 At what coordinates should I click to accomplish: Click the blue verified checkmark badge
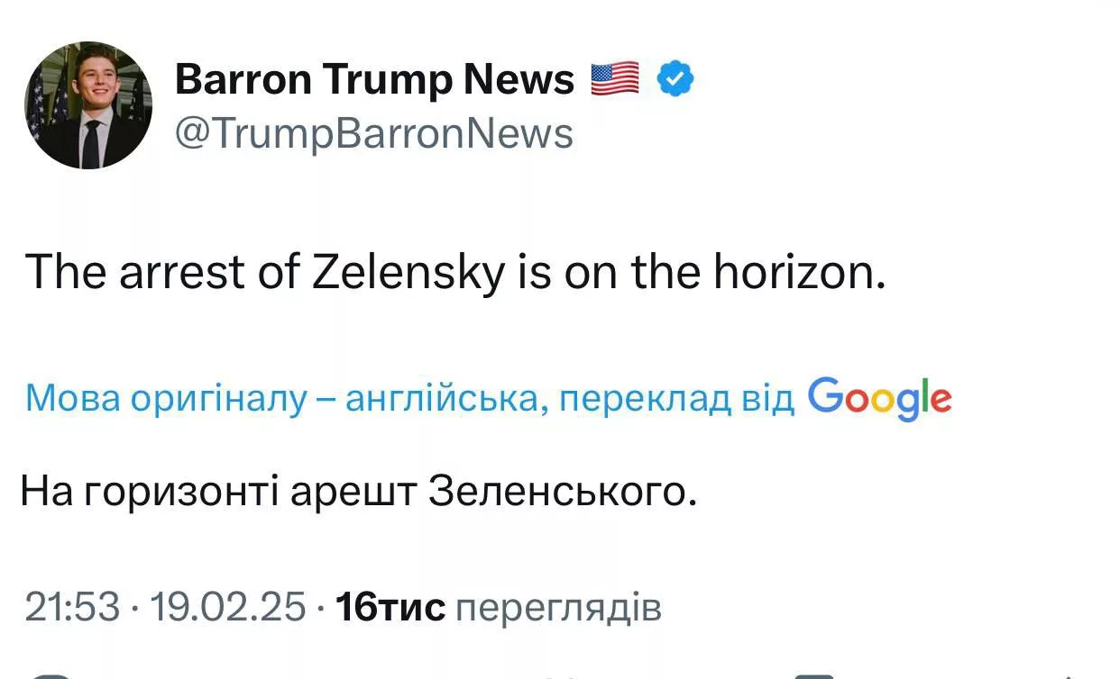point(675,79)
